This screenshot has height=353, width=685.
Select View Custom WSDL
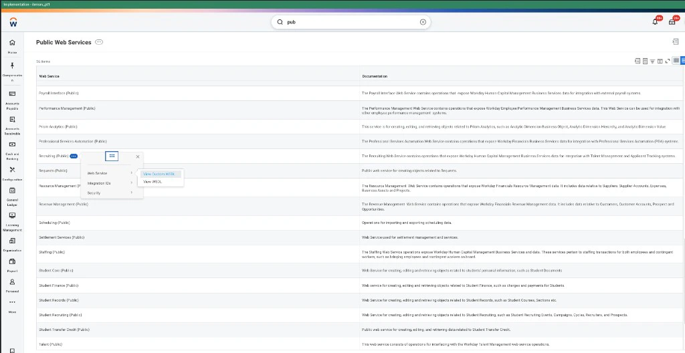coord(159,174)
